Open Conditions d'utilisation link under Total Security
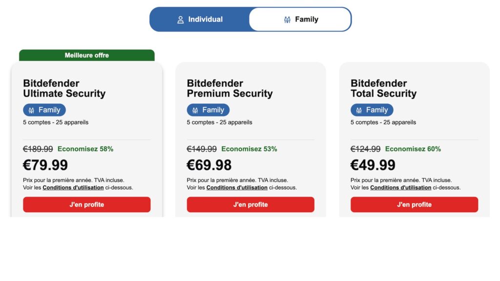500x281 pixels. [400, 187]
